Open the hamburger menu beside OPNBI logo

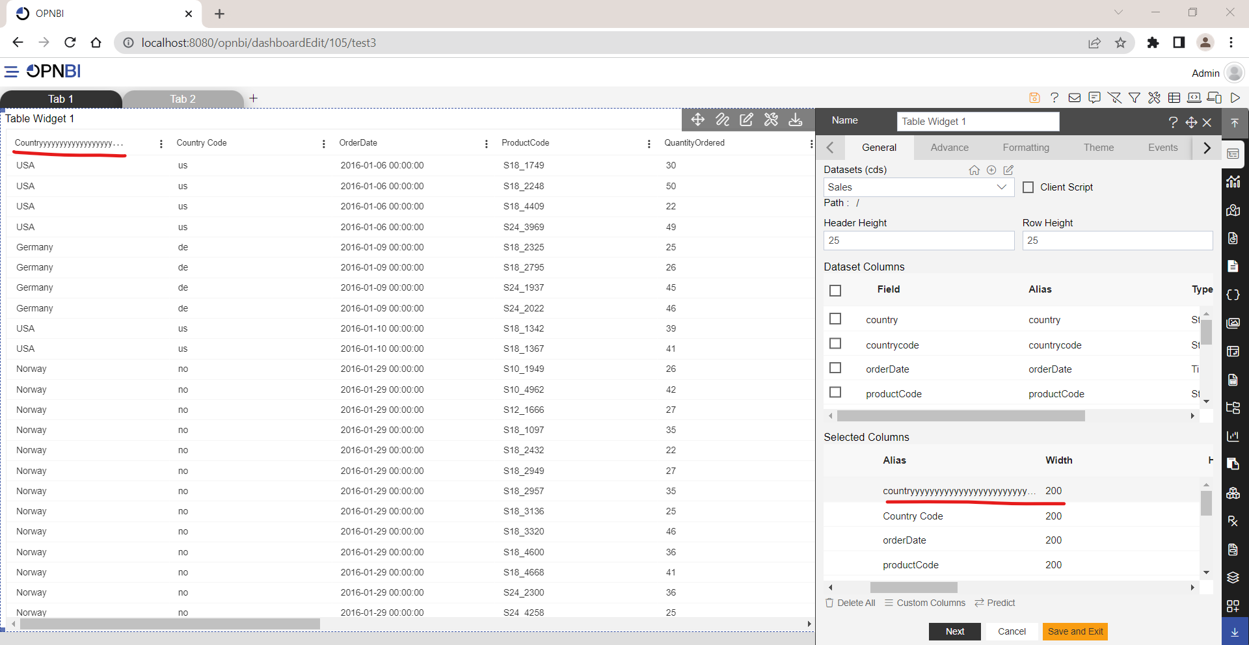tap(12, 72)
